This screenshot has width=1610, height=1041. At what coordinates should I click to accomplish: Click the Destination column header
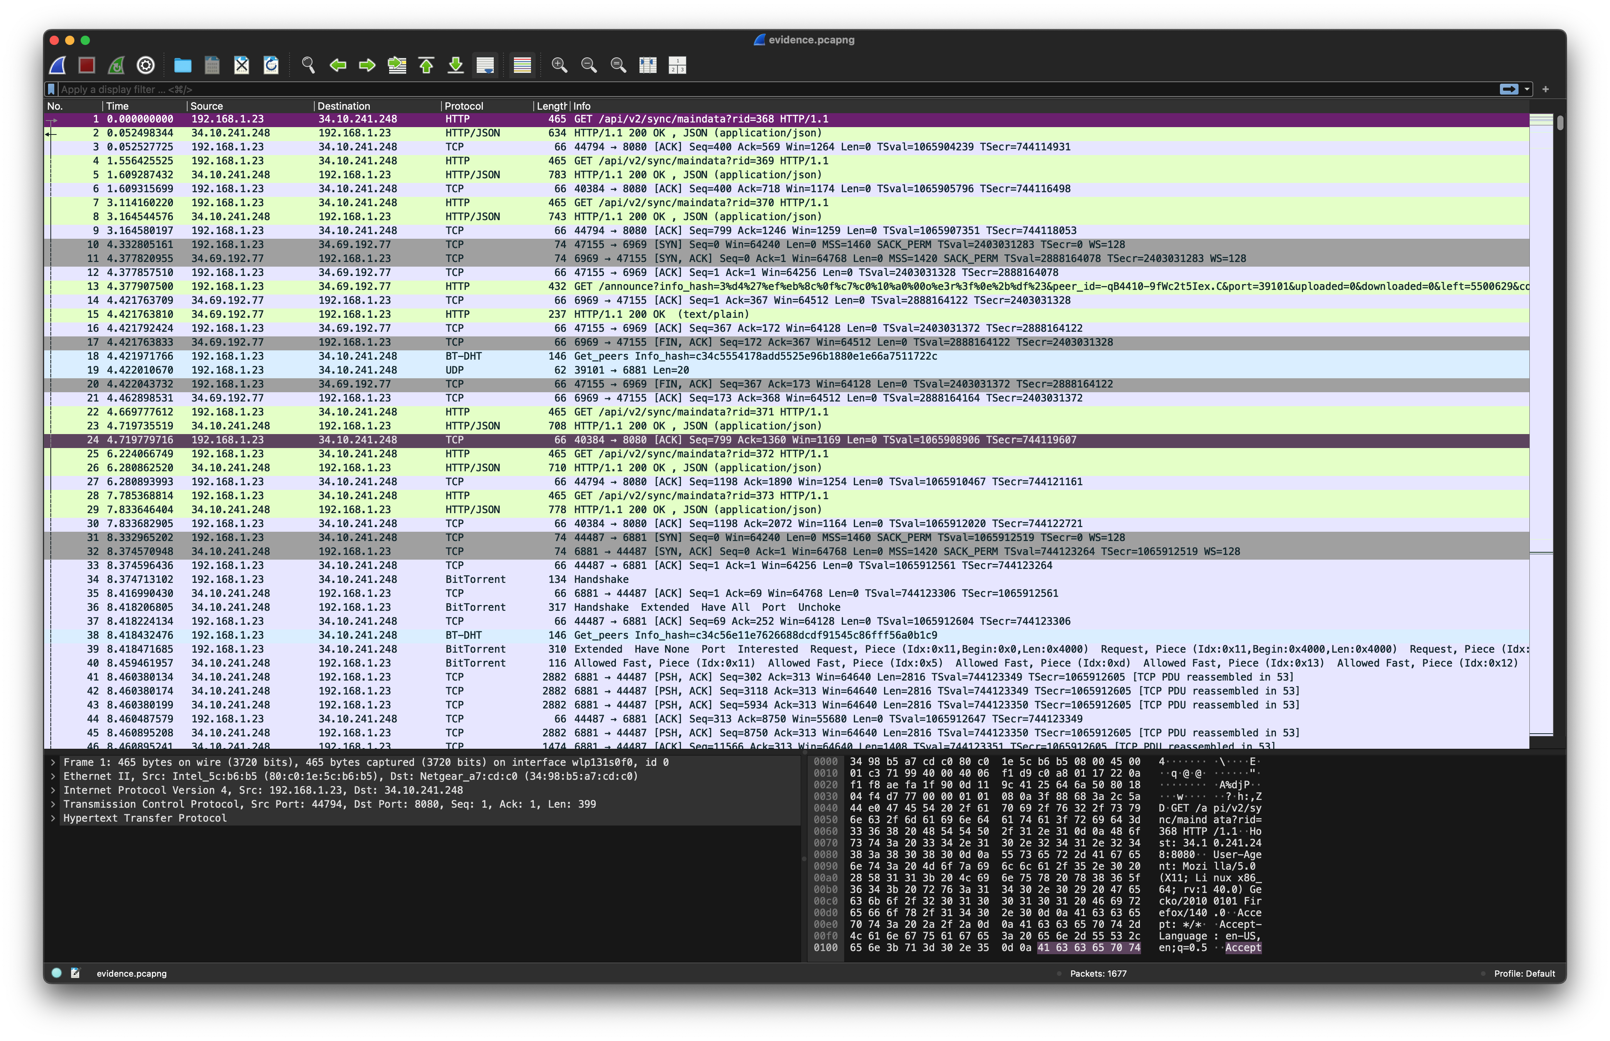(343, 106)
